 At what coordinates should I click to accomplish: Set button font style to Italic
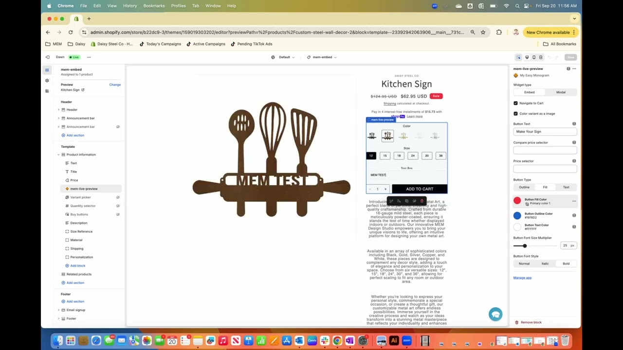[545, 263]
